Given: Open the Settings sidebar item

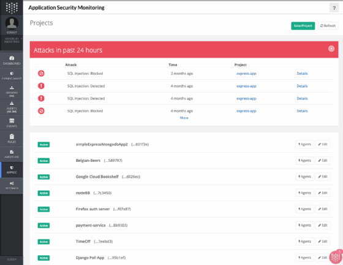Looking at the screenshot, I should (12, 185).
